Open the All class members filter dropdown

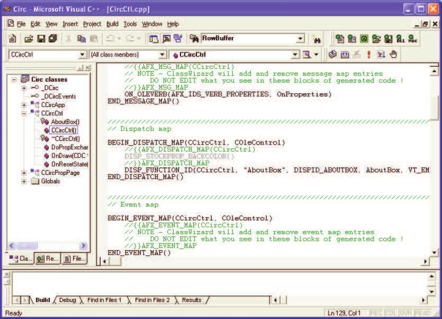click(162, 55)
